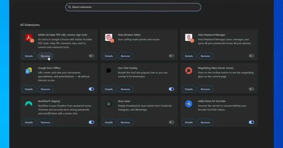Open Details for Story Saver
The width and height of the screenshot is (283, 148).
pyautogui.click(x=109, y=122)
